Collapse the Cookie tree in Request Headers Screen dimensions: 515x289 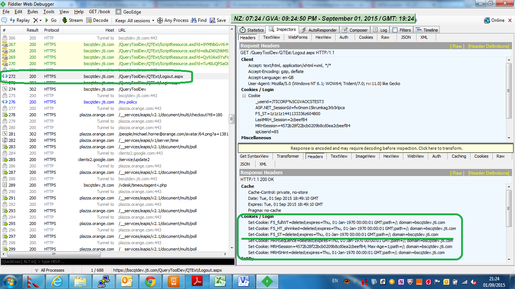coord(245,95)
